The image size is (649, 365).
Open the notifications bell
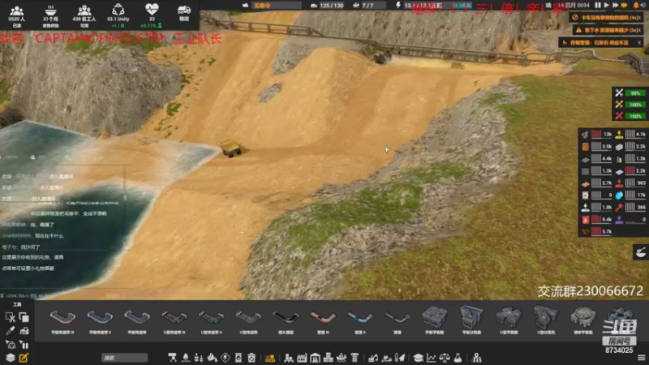pyautogui.click(x=636, y=6)
